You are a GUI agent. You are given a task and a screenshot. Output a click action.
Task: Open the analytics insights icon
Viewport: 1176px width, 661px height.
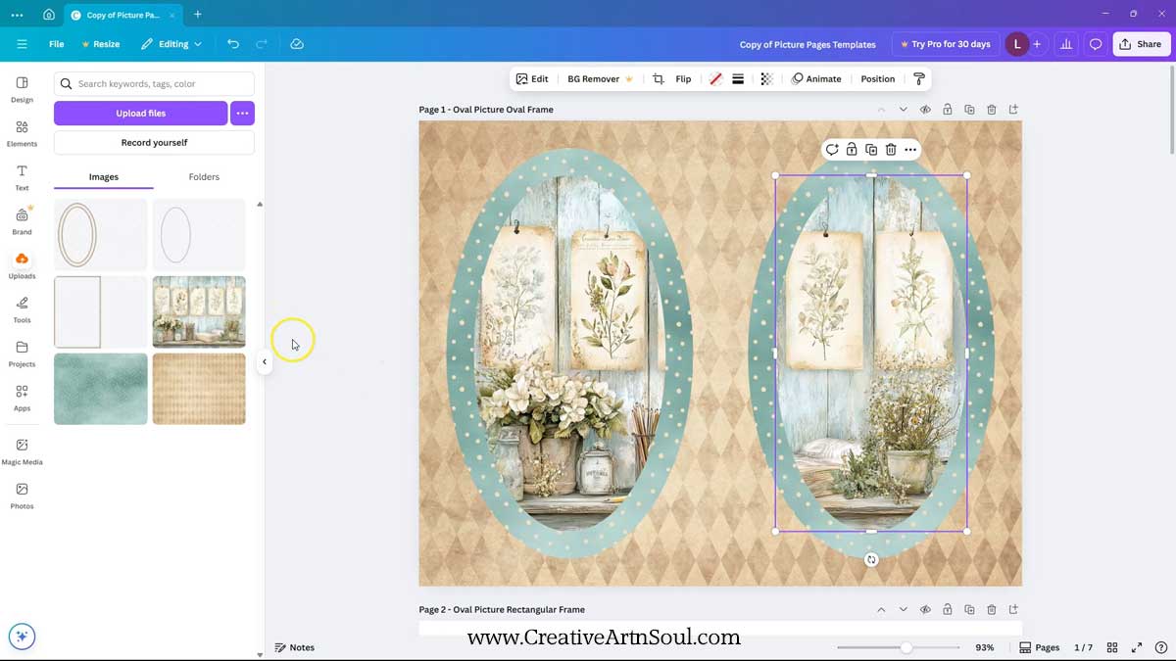tap(1066, 44)
